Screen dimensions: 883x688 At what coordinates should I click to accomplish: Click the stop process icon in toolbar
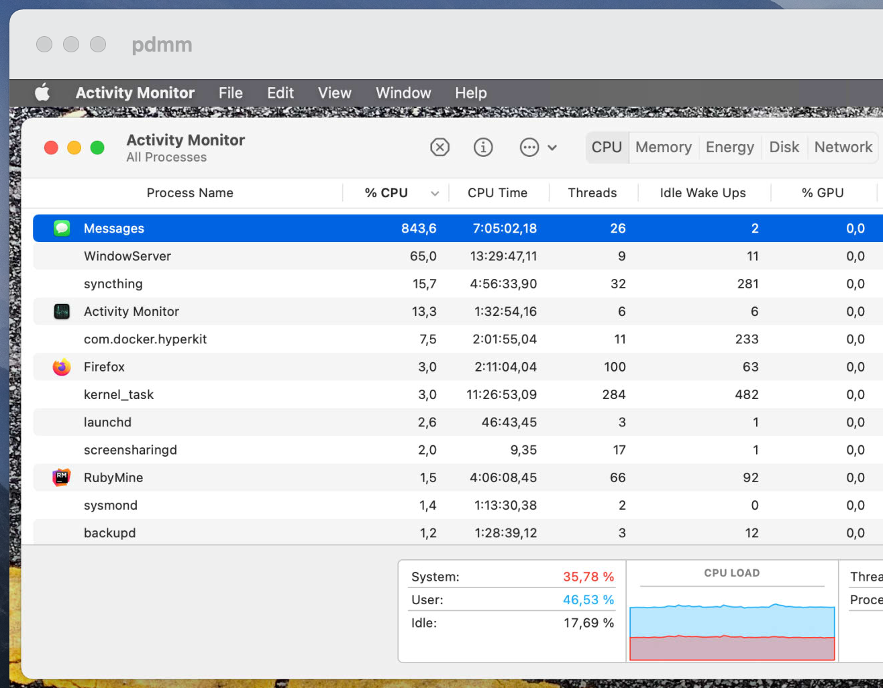[x=439, y=147]
